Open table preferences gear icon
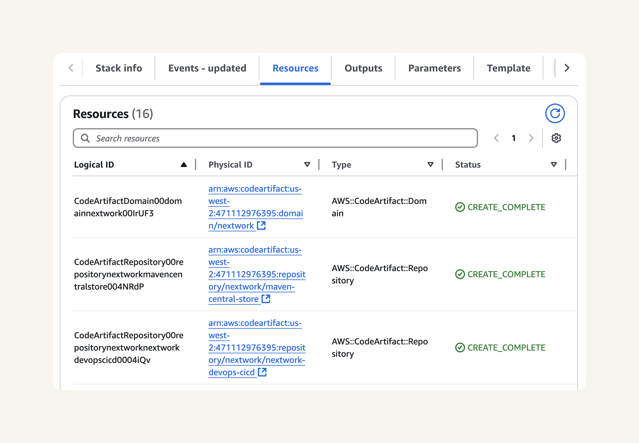This screenshot has height=443, width=639. (x=556, y=138)
